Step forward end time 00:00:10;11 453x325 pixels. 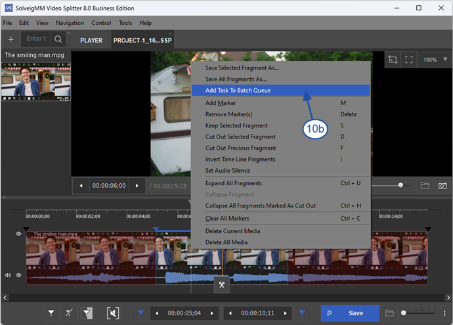(285, 313)
